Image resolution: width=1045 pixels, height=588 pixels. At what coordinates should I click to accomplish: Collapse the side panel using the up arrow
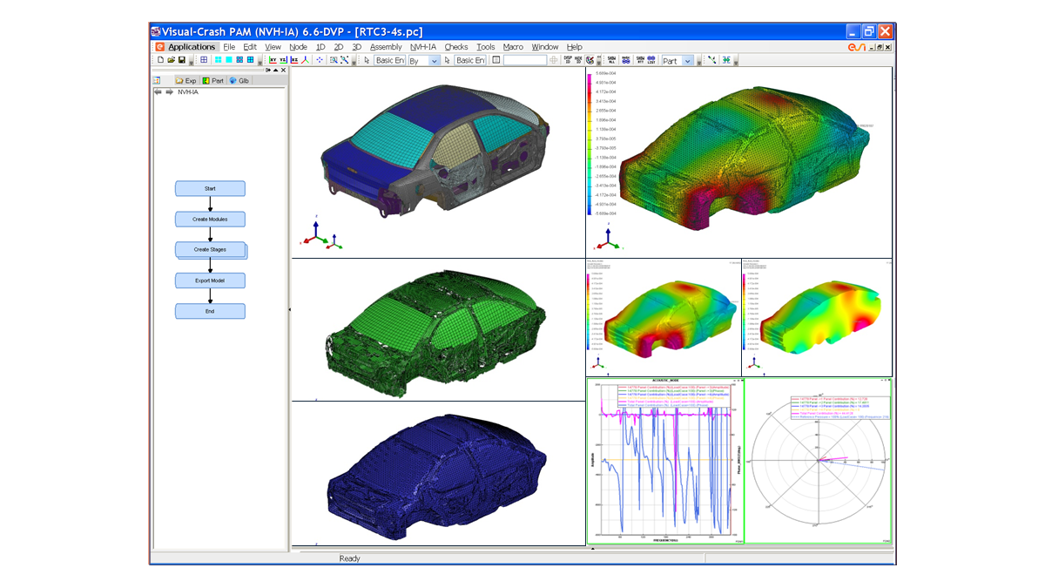(276, 71)
